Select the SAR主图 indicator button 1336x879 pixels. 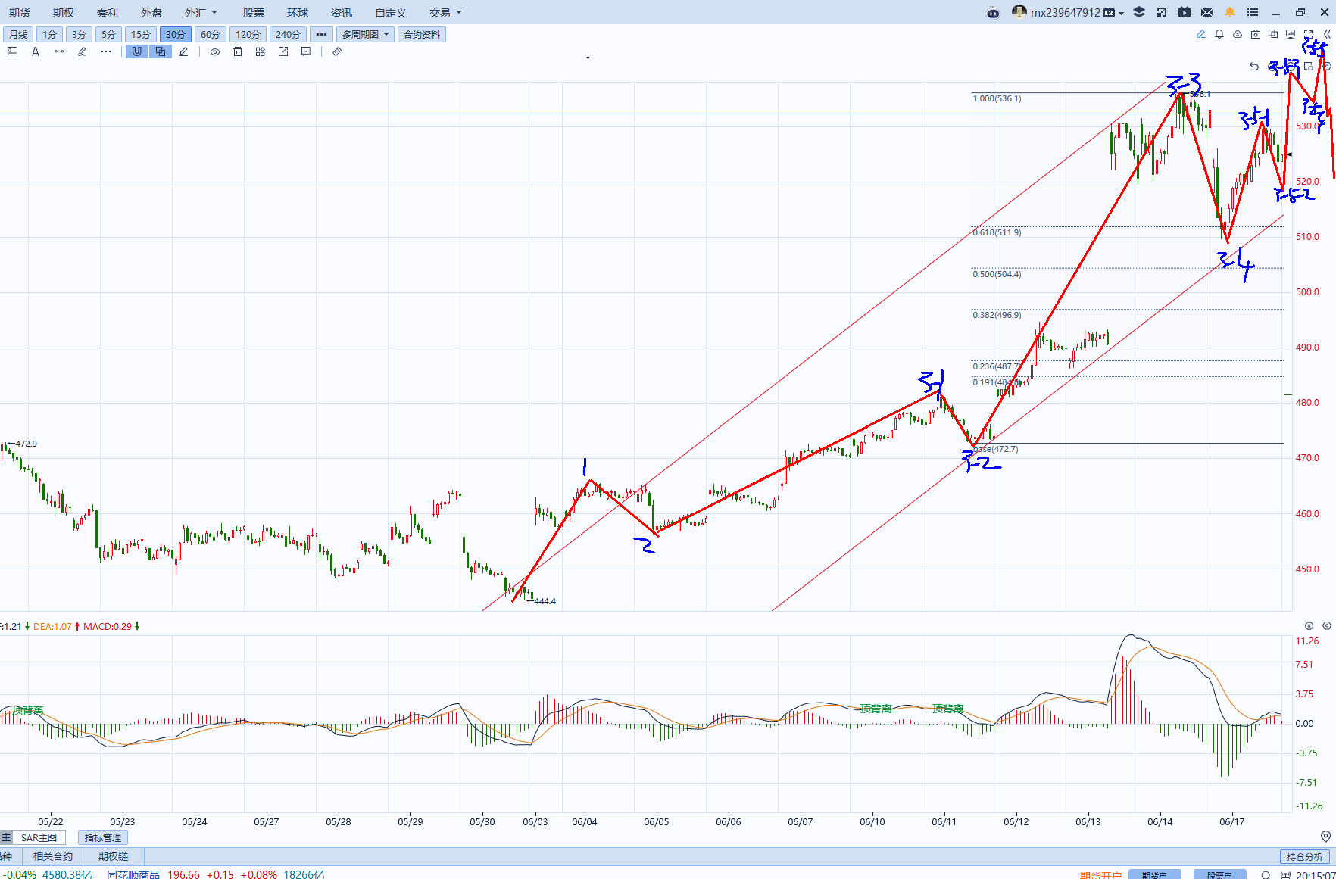39,837
